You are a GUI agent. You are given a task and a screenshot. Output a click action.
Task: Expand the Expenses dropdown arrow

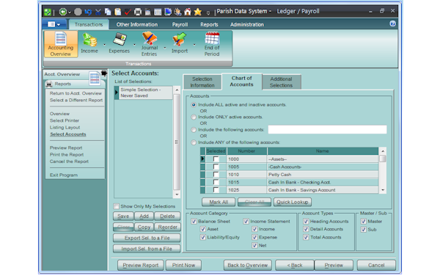coord(134,45)
